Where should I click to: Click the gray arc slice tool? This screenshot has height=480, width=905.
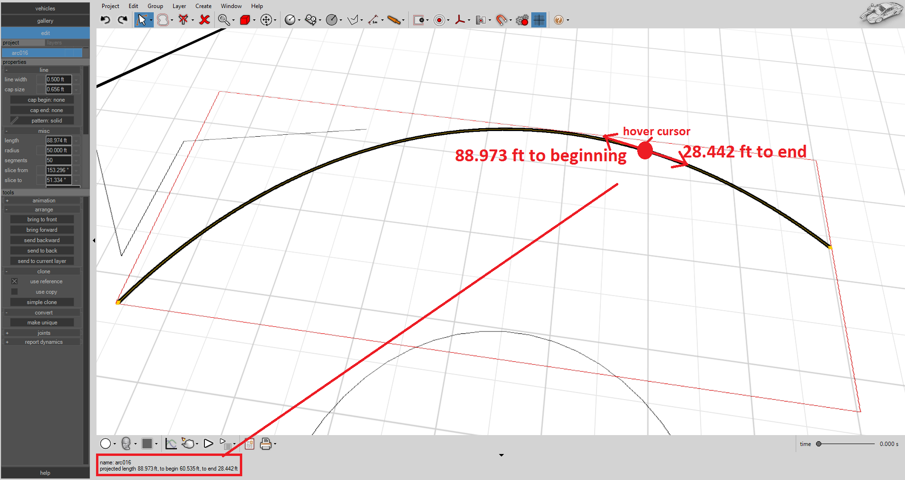(332, 20)
